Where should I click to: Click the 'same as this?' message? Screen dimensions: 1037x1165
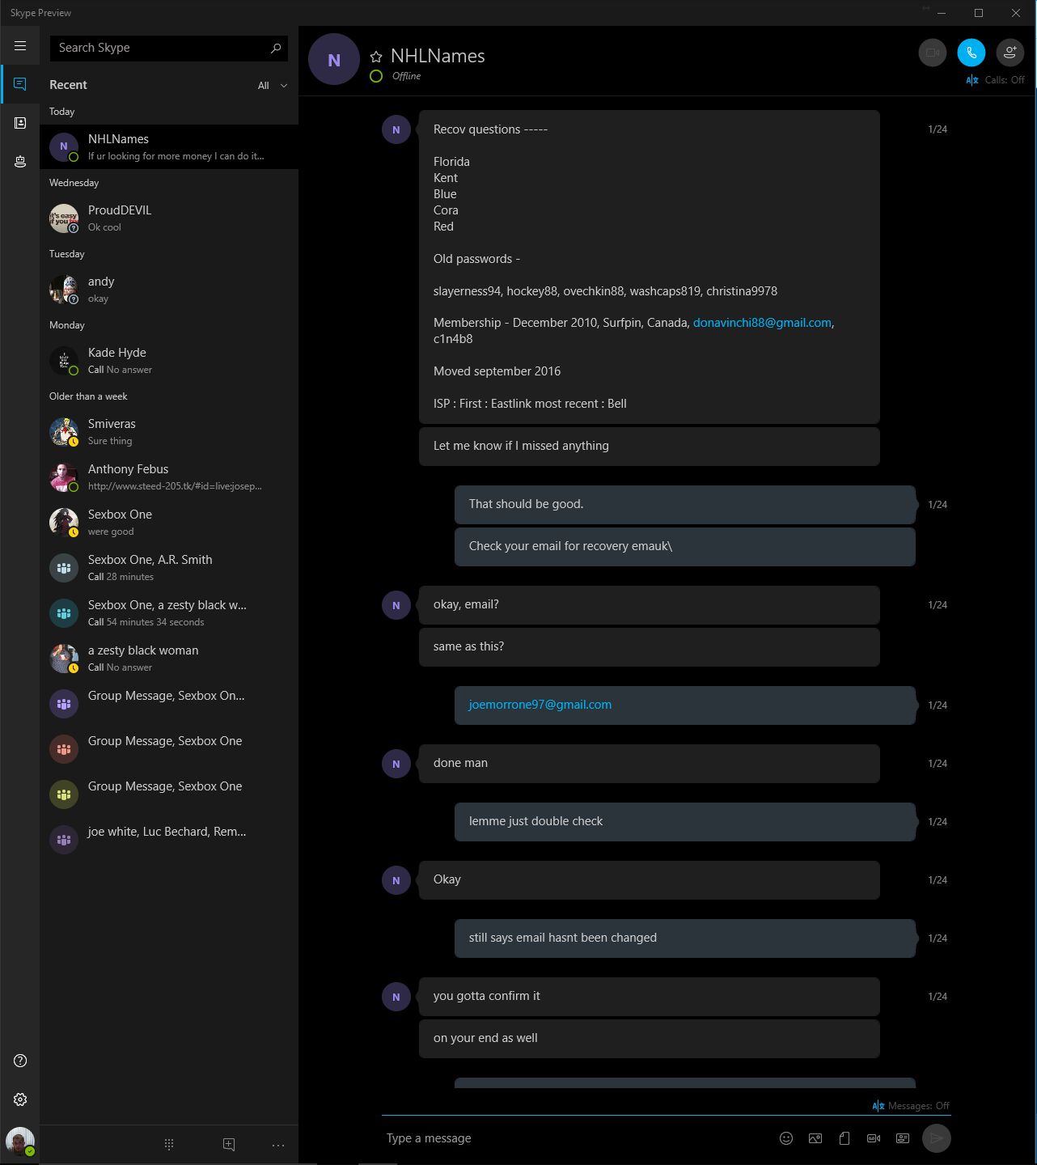(650, 646)
